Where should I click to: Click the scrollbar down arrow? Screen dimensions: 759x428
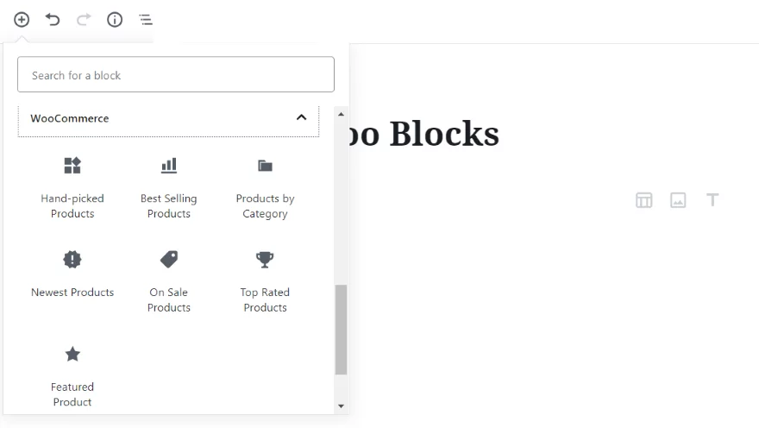coord(341,406)
